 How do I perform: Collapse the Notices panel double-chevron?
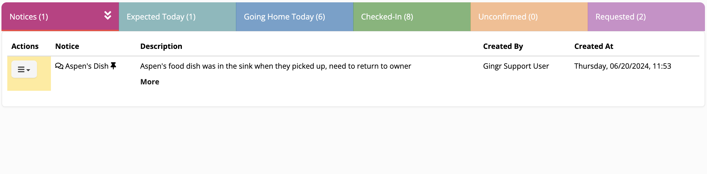[108, 15]
